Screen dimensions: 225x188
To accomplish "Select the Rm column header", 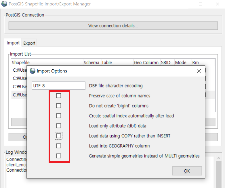I will click(x=203, y=62).
